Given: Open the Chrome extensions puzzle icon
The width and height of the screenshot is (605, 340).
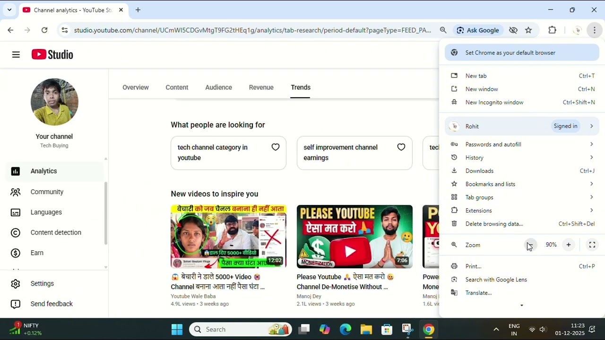Looking at the screenshot, I should (x=552, y=30).
